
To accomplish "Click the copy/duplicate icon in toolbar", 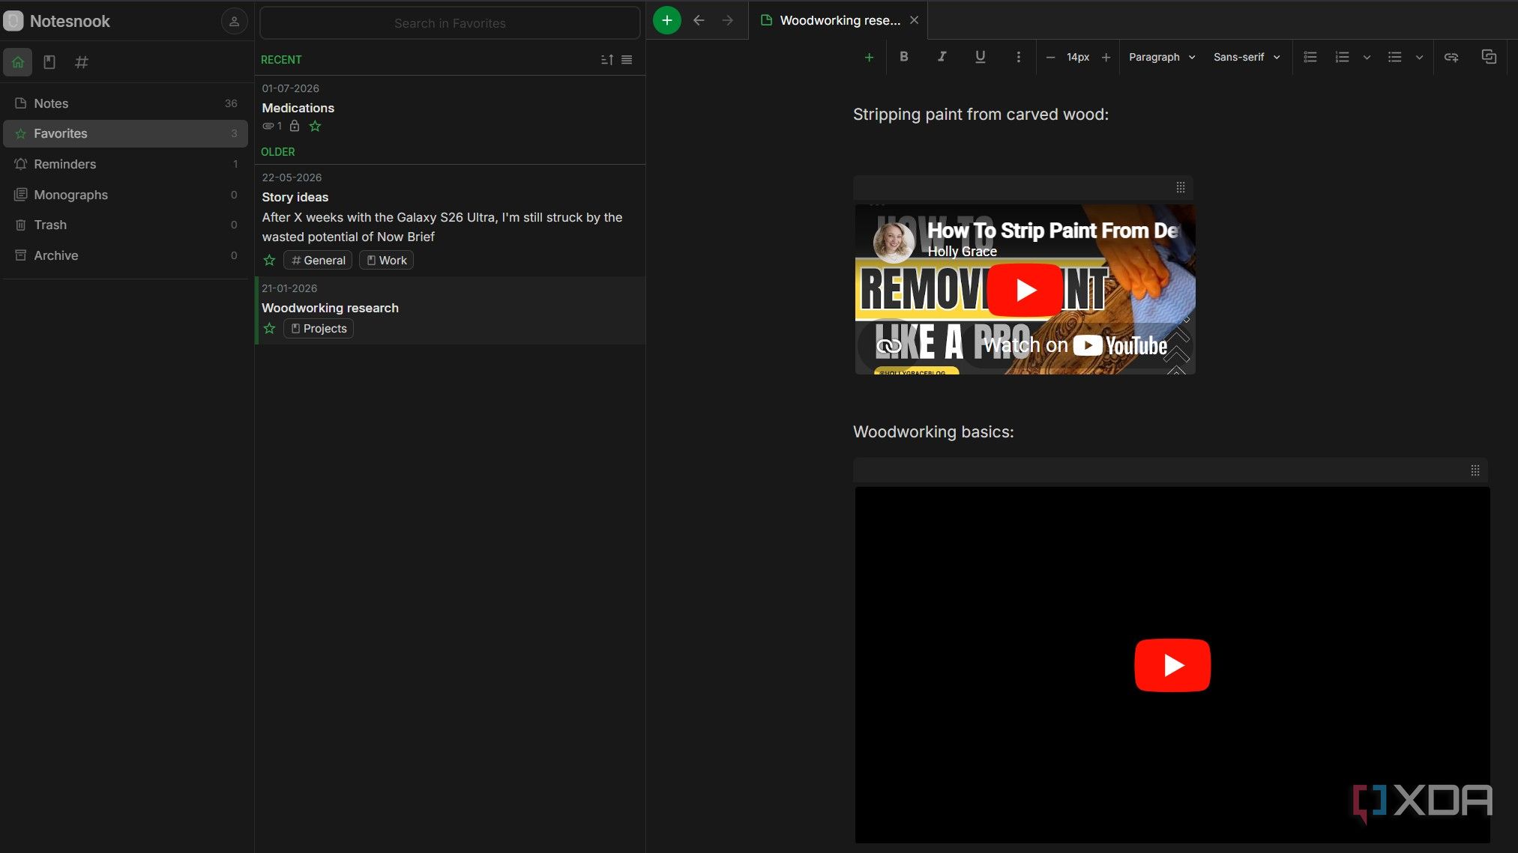I will [1489, 57].
